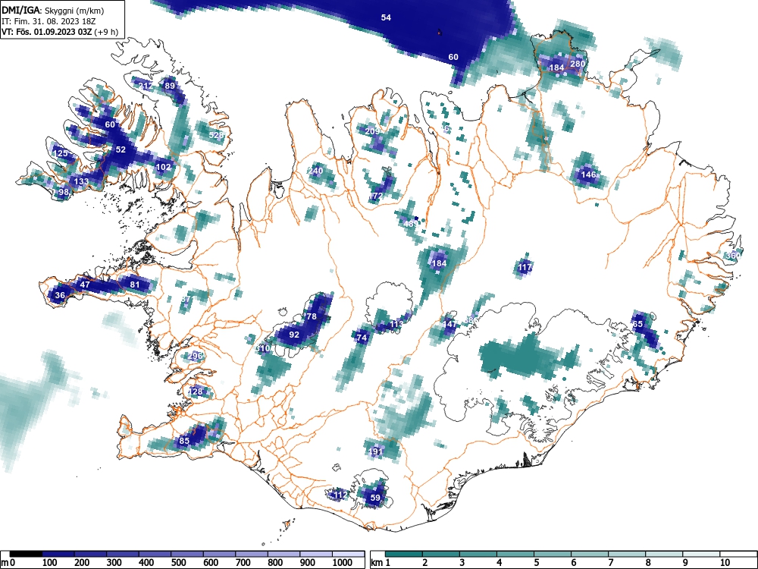Click the value 212 in the Westfjords
758x569 pixels.
(x=146, y=86)
